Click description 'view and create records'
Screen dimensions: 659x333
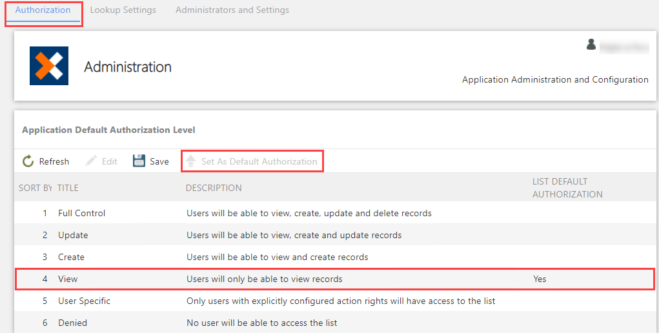[x=278, y=257]
